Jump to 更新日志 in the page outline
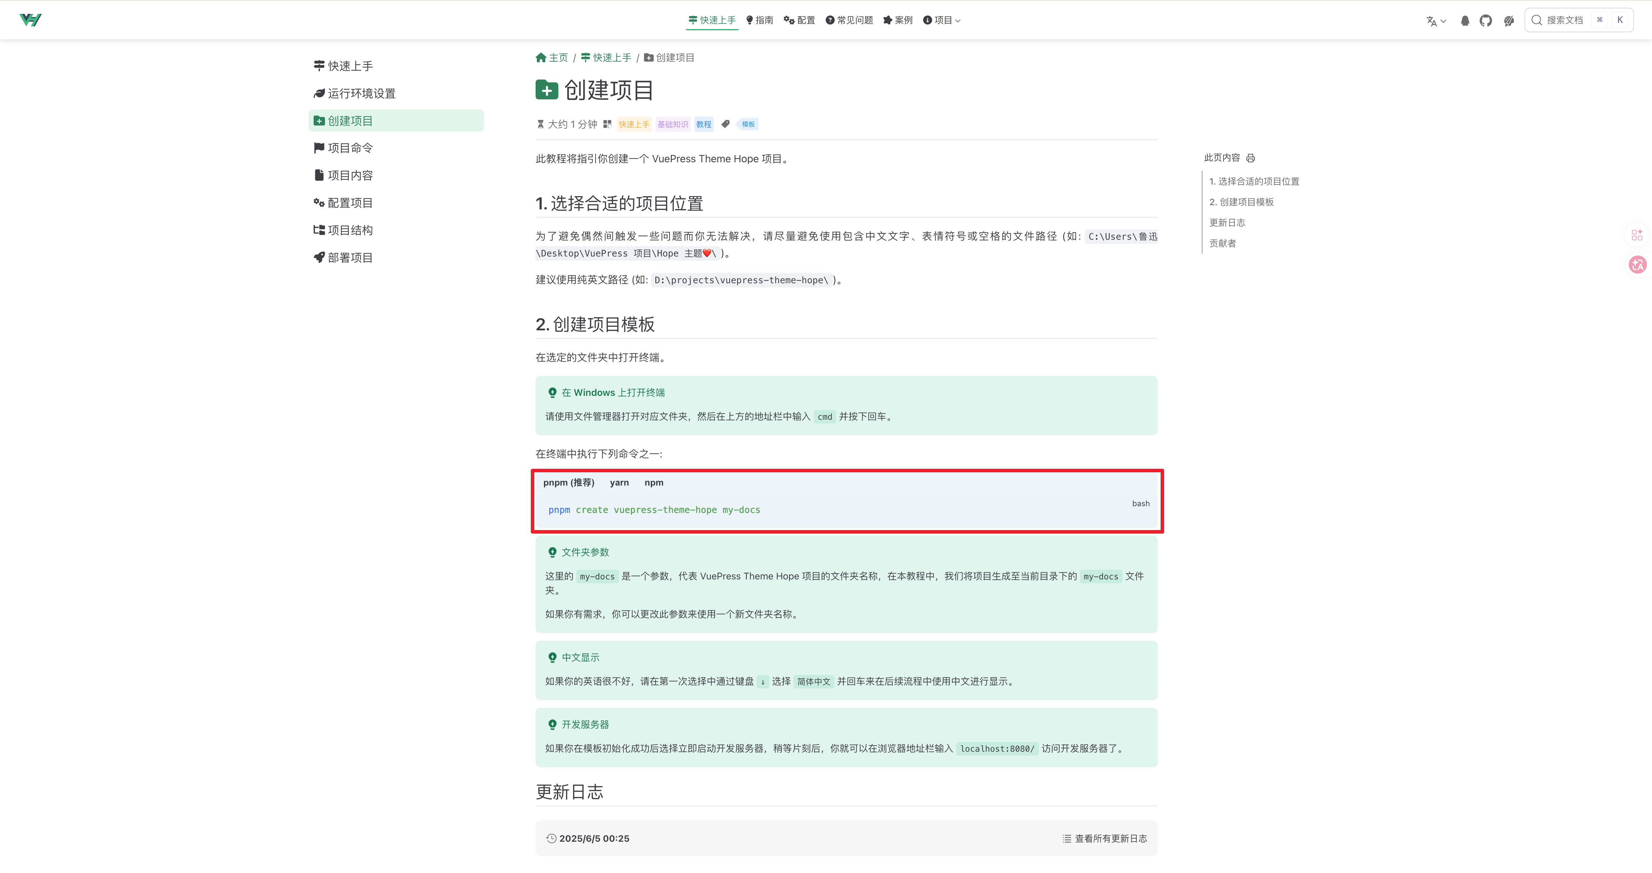 click(1227, 223)
